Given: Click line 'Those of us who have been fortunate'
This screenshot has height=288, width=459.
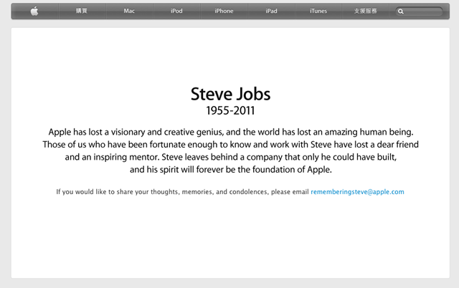Looking at the screenshot, I should pos(231,145).
